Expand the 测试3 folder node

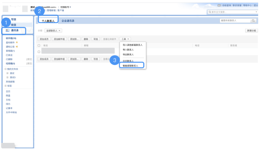[x=7, y=77]
